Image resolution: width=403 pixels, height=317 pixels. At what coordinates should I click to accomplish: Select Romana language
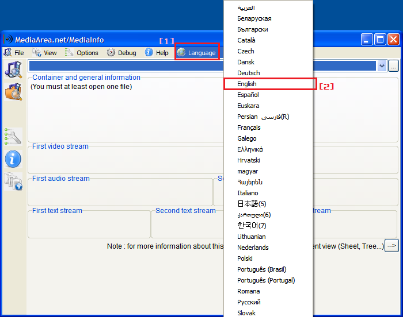[x=268, y=291]
